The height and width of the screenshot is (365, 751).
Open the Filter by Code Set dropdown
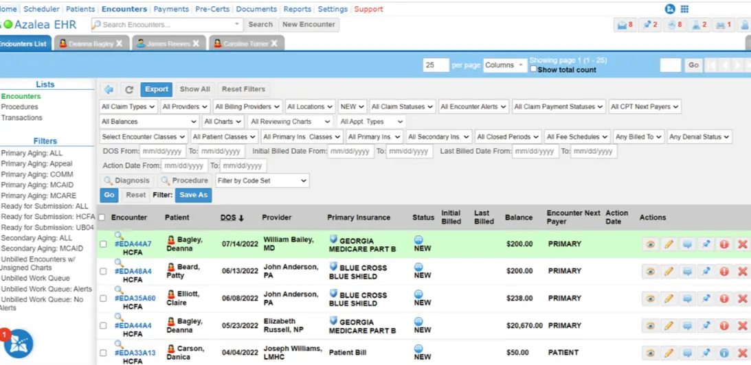(x=262, y=180)
